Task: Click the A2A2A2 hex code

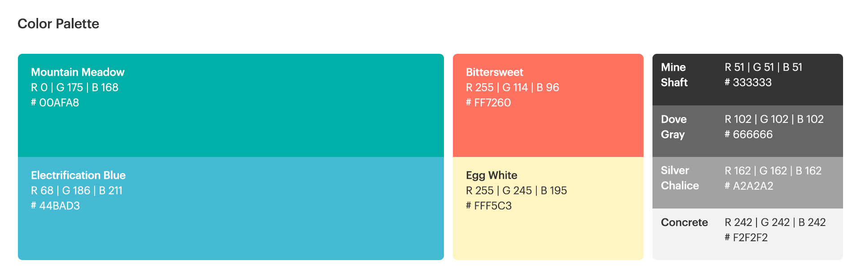Action: [x=749, y=186]
